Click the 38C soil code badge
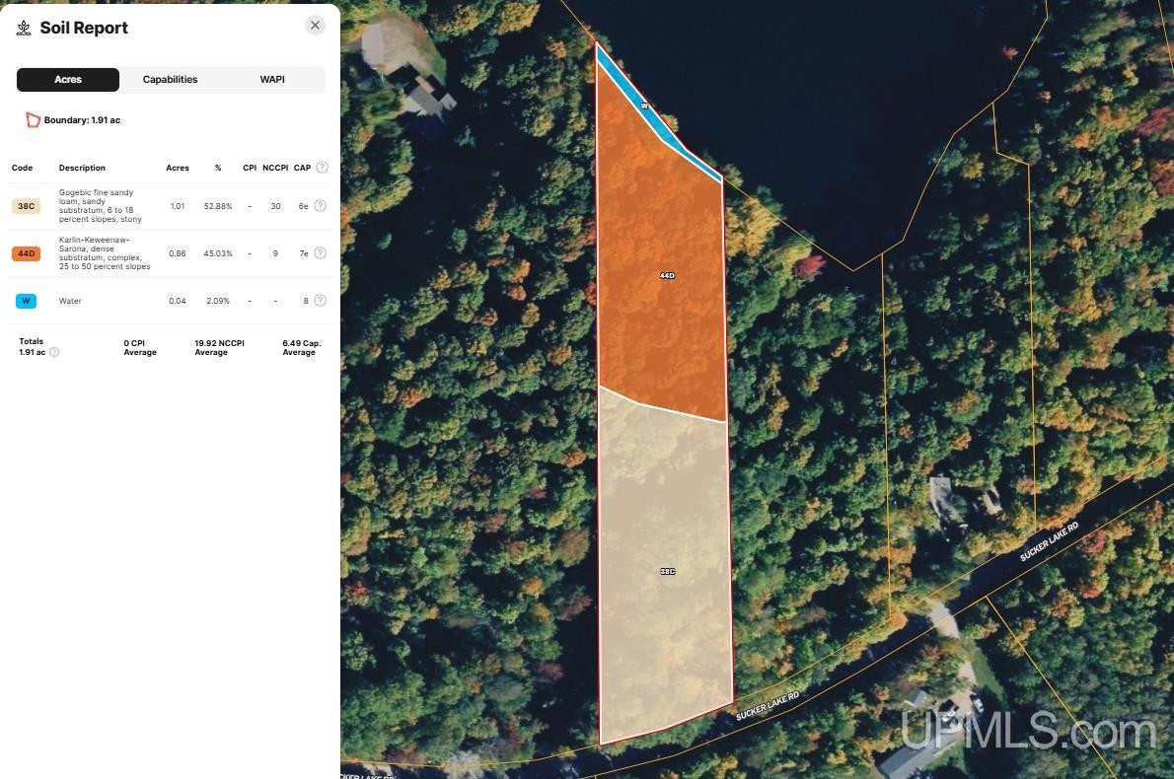 [x=26, y=205]
